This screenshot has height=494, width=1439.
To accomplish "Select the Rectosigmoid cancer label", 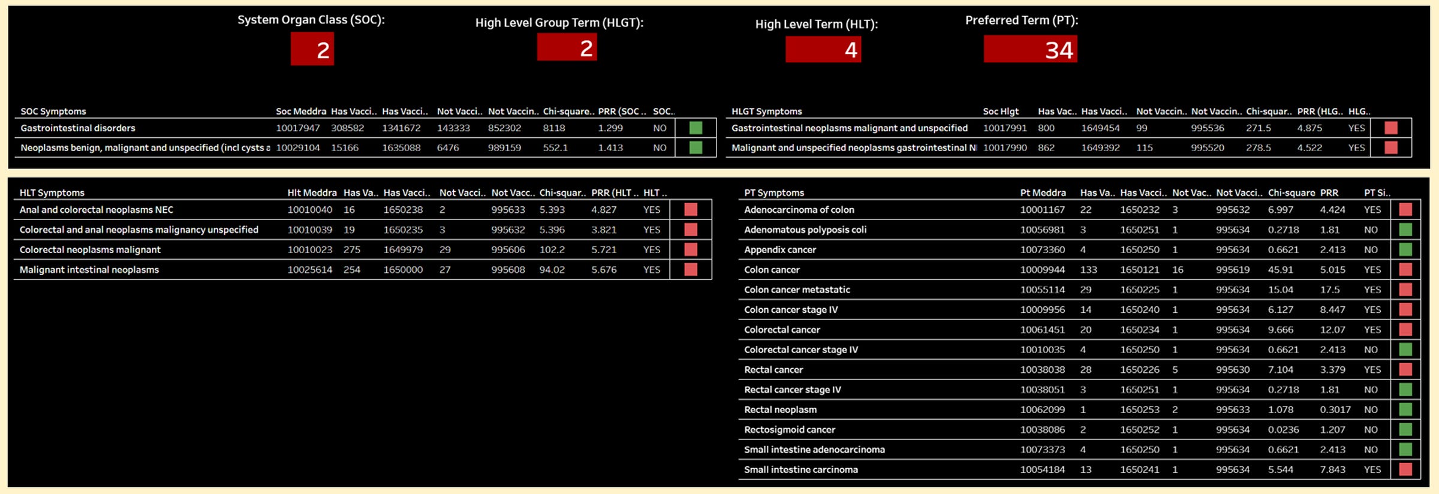I will point(790,430).
